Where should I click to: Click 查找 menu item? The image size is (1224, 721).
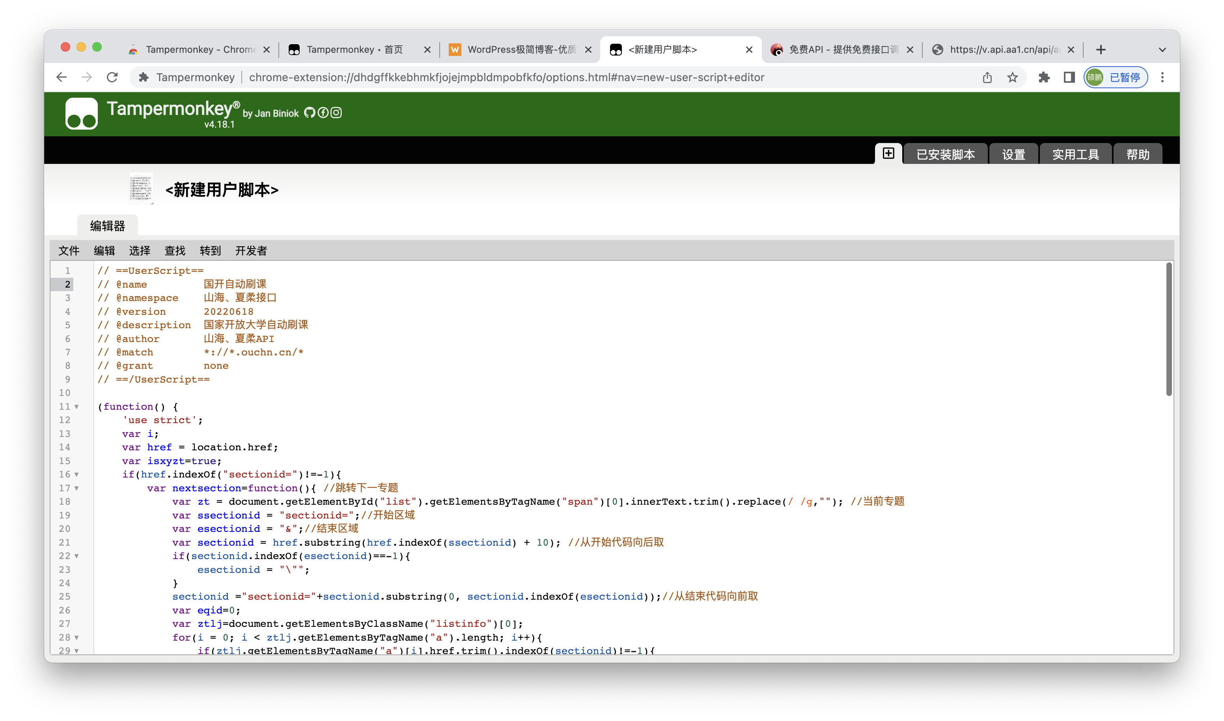(x=174, y=251)
